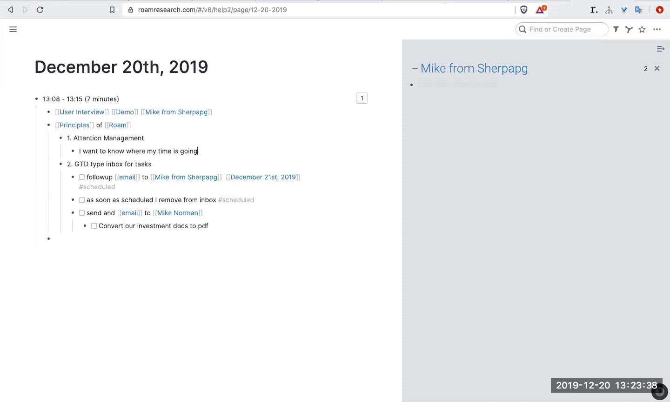Check 'Convert our investment docs' checkbox
The image size is (670, 402).
(94, 226)
